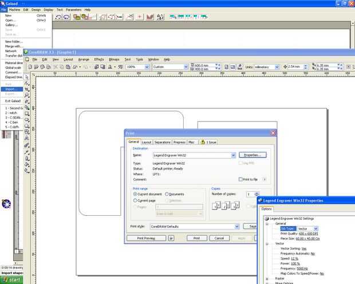
Task: Select the Current document radio button
Action: coord(135,194)
